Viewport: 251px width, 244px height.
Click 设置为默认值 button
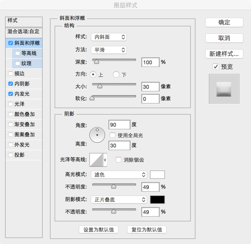pyautogui.click(x=99, y=230)
